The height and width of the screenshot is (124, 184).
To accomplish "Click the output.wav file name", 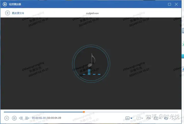I will (92, 13).
